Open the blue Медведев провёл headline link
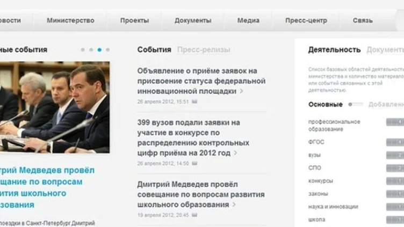The height and width of the screenshot is (227, 404). pyautogui.click(x=47, y=187)
